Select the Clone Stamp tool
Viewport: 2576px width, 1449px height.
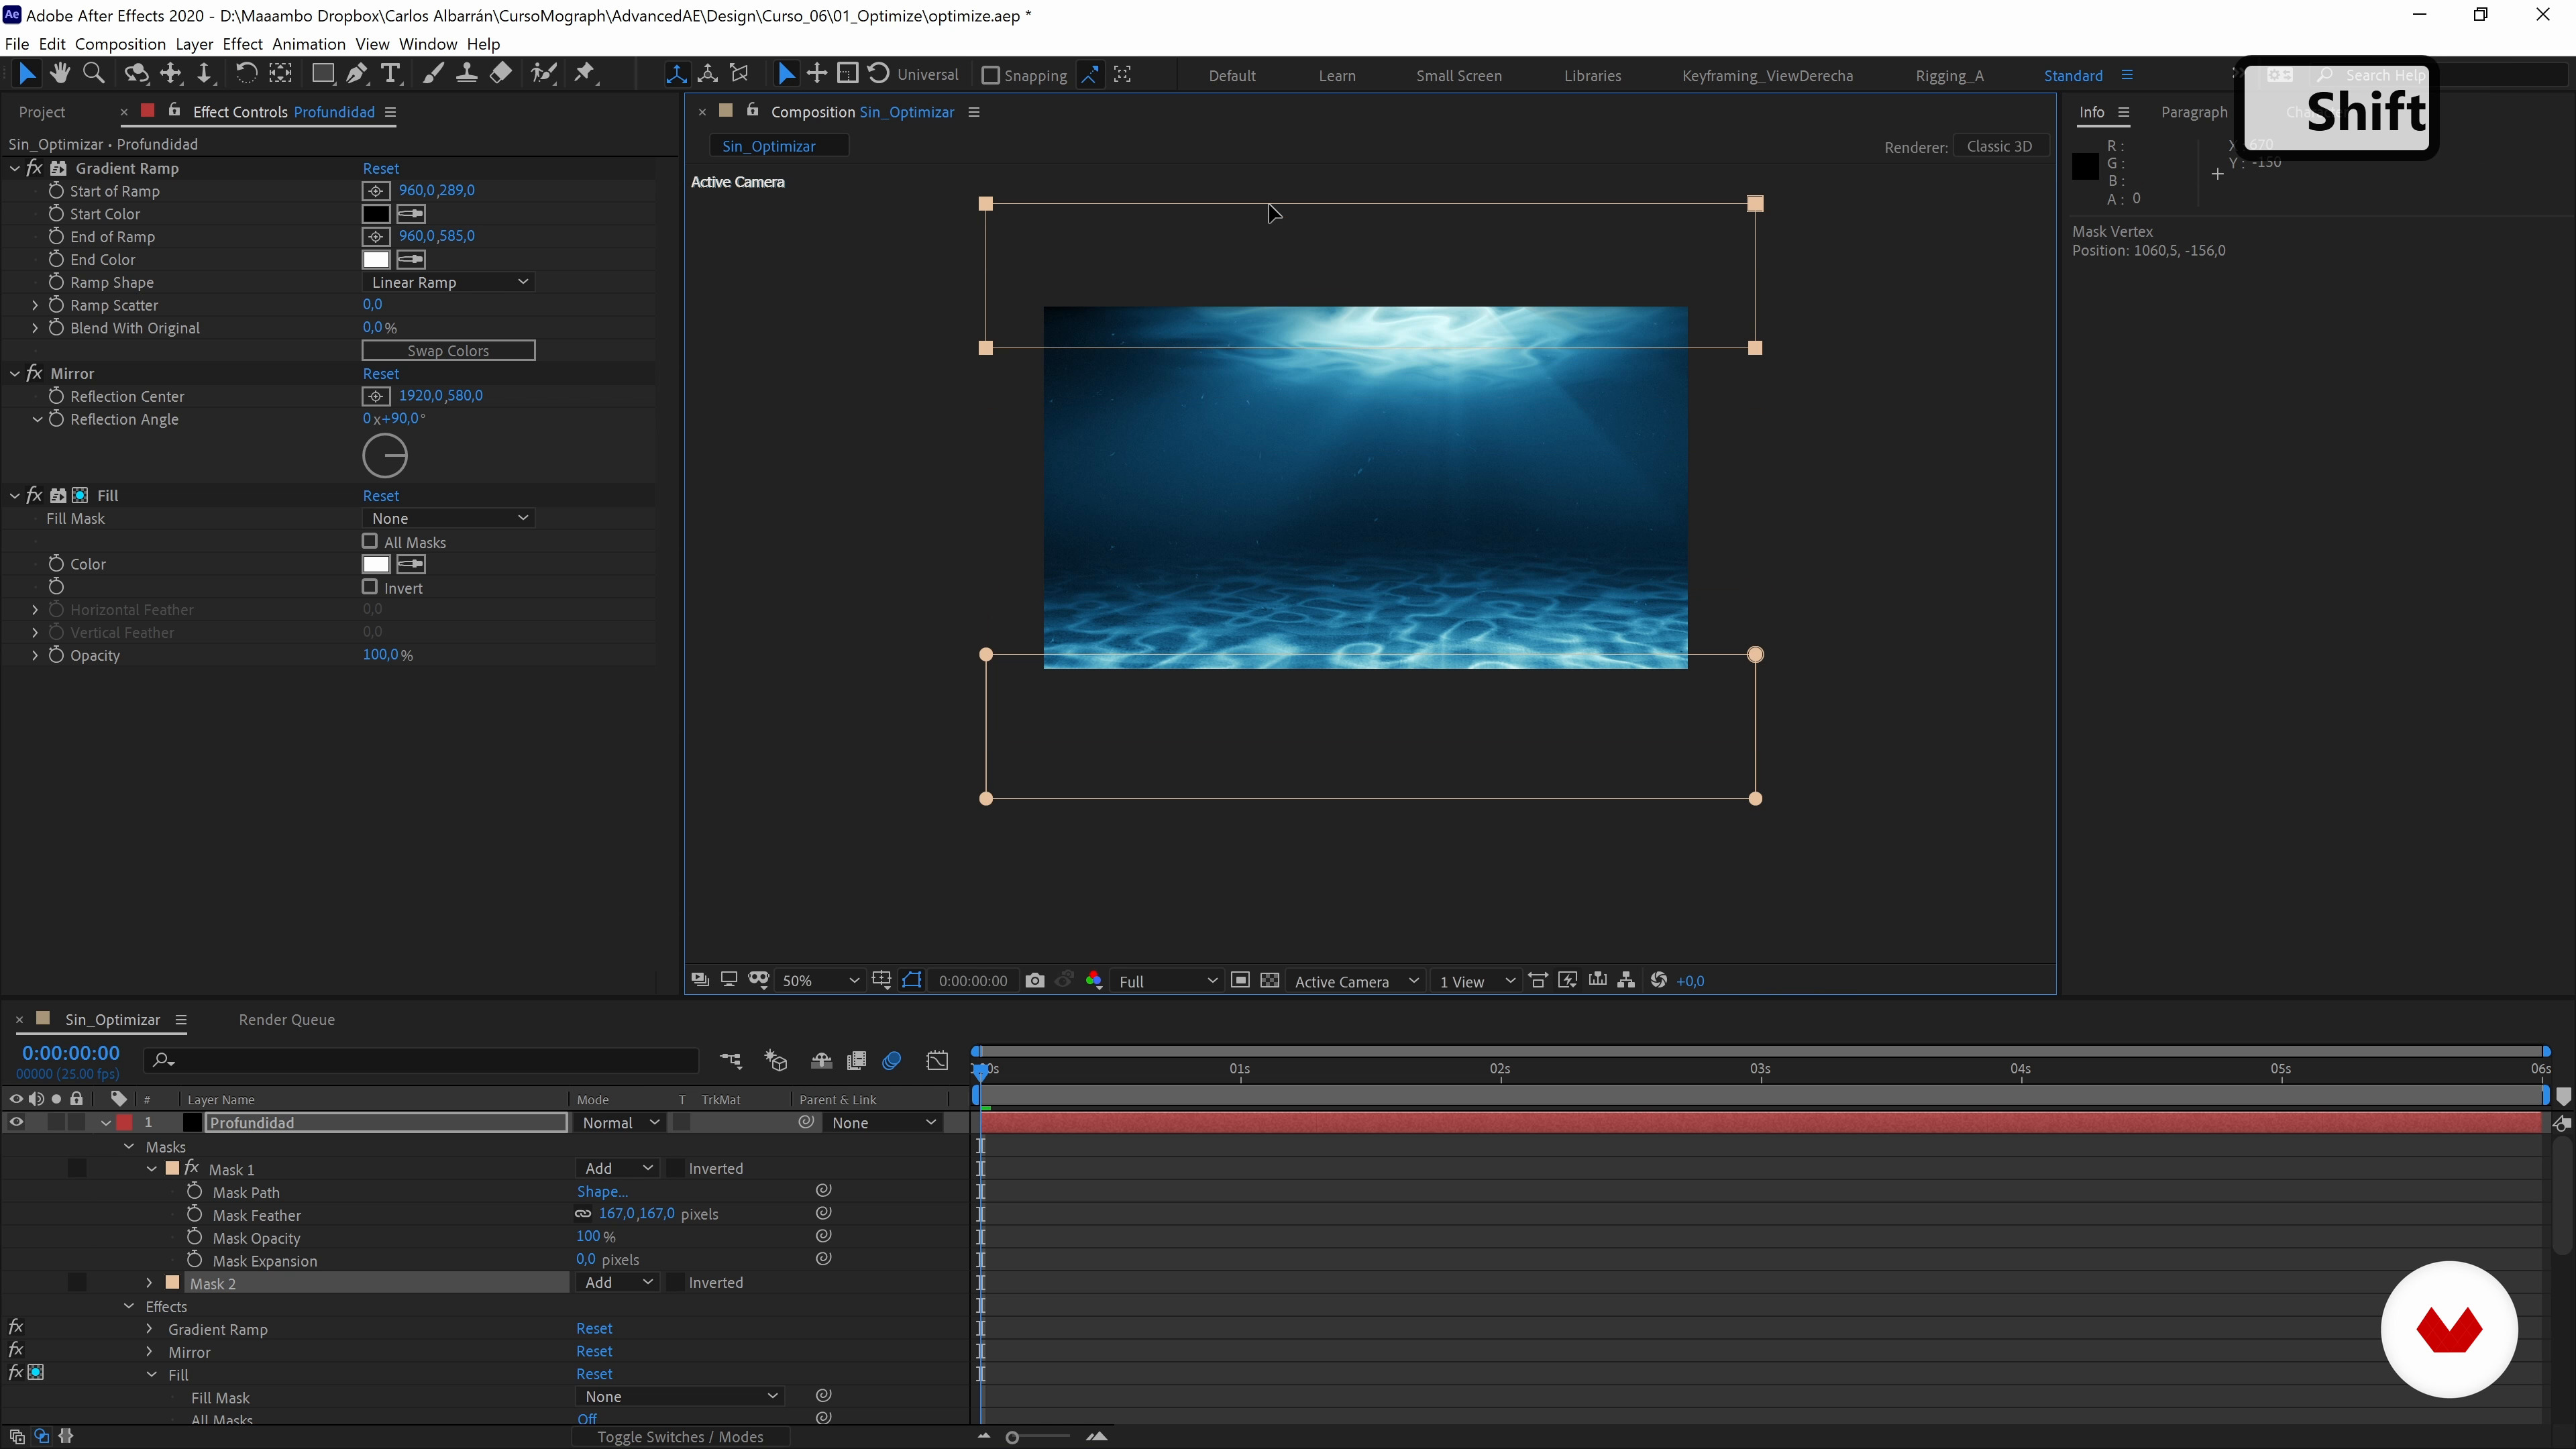point(466,73)
